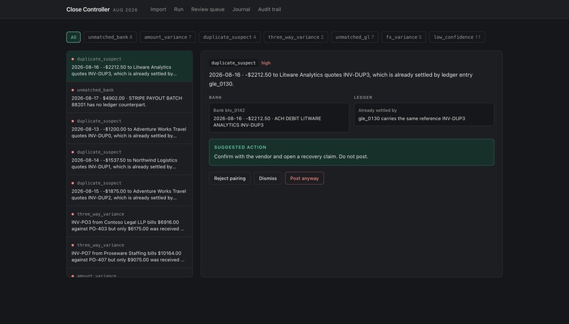
Task: Select the STRIPE PAYOUT BATCH unmatched_bank item
Action: click(130, 97)
